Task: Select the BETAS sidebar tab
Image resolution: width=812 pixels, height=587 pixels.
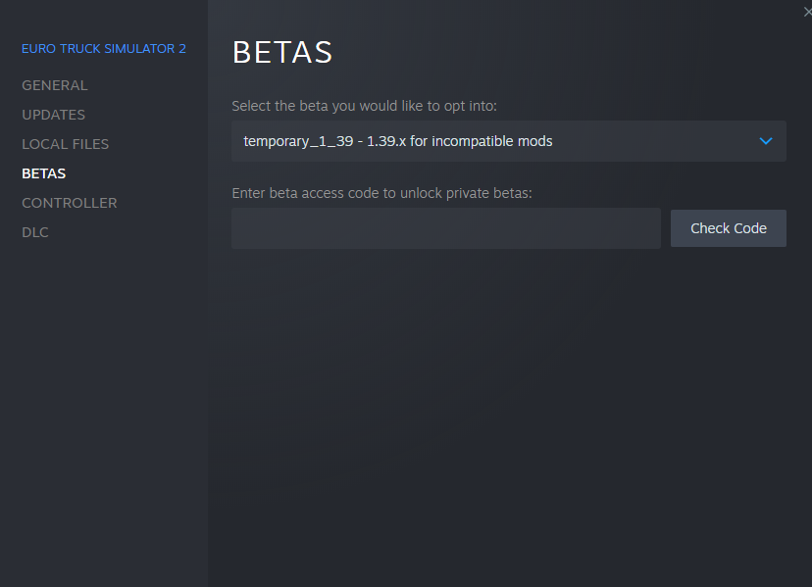Action: (44, 173)
